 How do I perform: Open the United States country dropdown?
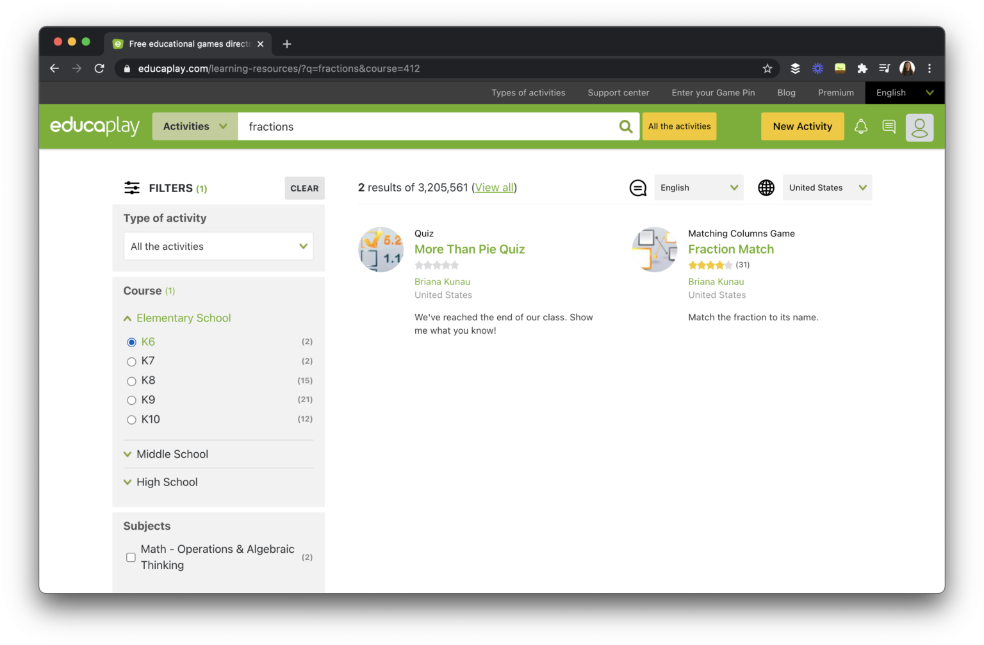tap(826, 187)
